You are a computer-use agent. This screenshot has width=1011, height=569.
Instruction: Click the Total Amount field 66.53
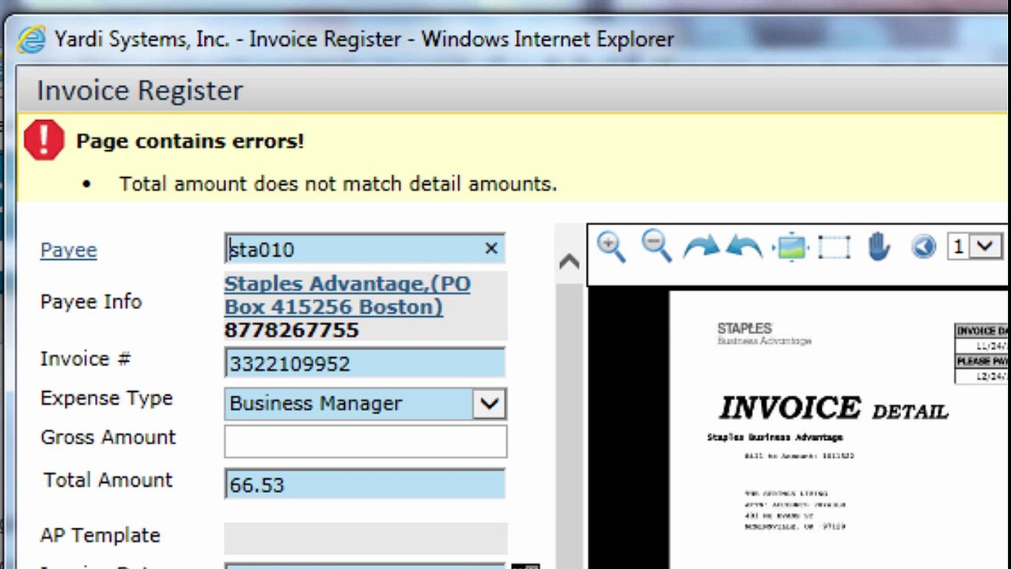[x=365, y=484]
